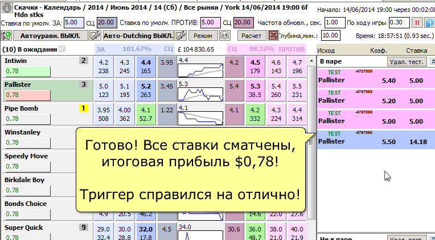Screen dimensions: 435x240
Task: Open Auto-Dutching settings wrench icon
Action: pyautogui.click(x=181, y=36)
